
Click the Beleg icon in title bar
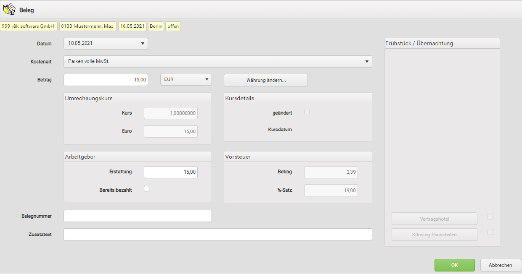point(9,9)
